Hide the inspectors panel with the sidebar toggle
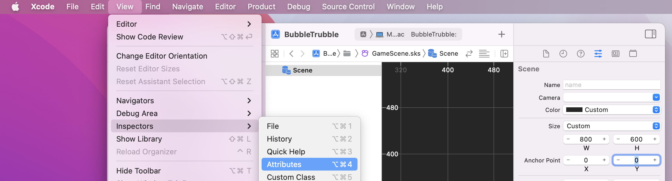Image resolution: width=672 pixels, height=181 pixels. (x=650, y=34)
